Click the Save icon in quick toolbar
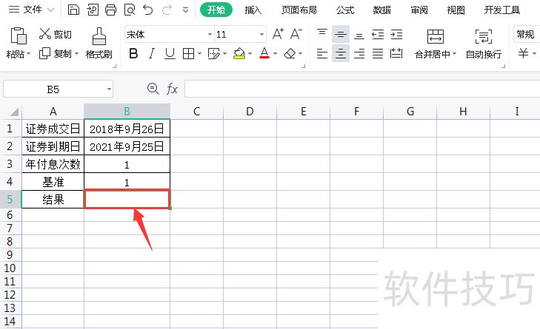The image size is (540, 329). point(73,10)
